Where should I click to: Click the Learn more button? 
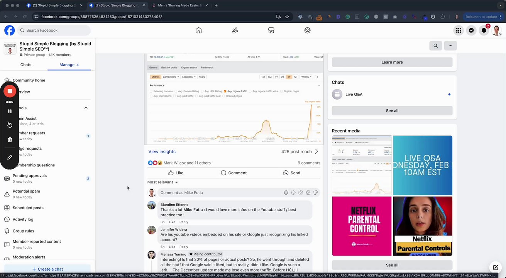[392, 62]
